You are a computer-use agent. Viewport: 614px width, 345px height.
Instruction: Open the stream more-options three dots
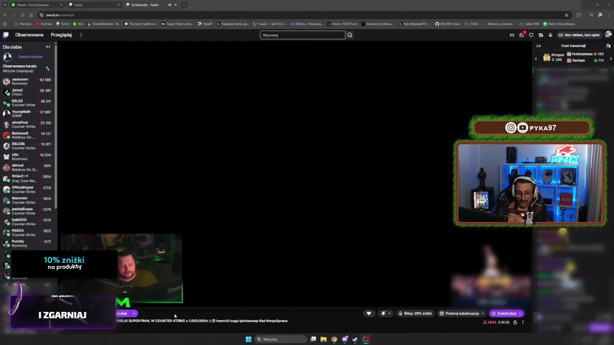tap(523, 322)
